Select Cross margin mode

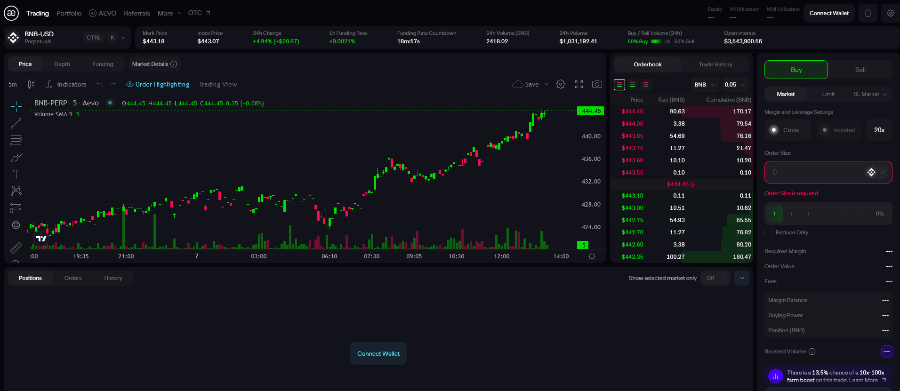tap(788, 130)
